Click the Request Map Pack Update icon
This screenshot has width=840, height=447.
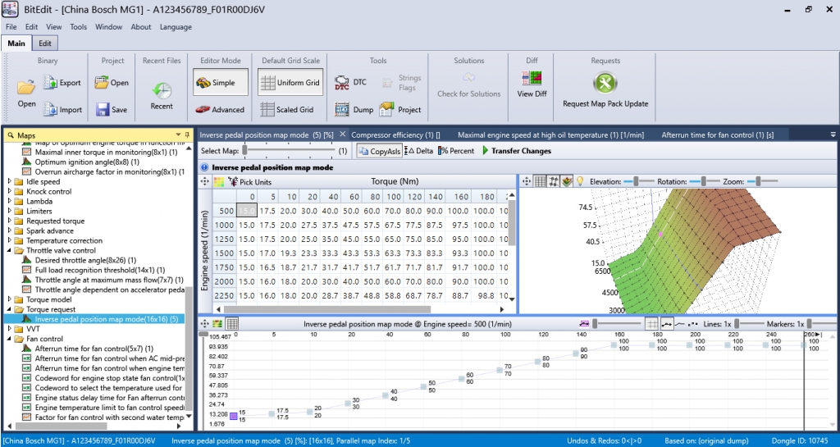(x=605, y=83)
